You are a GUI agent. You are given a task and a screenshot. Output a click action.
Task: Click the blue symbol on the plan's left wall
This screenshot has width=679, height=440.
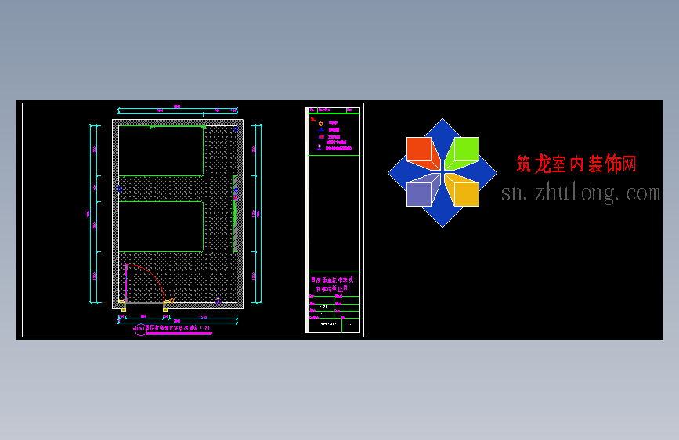point(120,189)
